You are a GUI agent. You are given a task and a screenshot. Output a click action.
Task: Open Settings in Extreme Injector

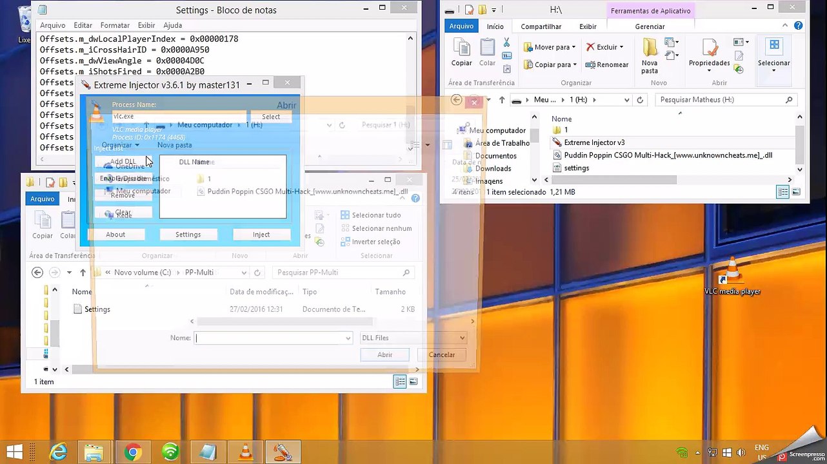(188, 235)
